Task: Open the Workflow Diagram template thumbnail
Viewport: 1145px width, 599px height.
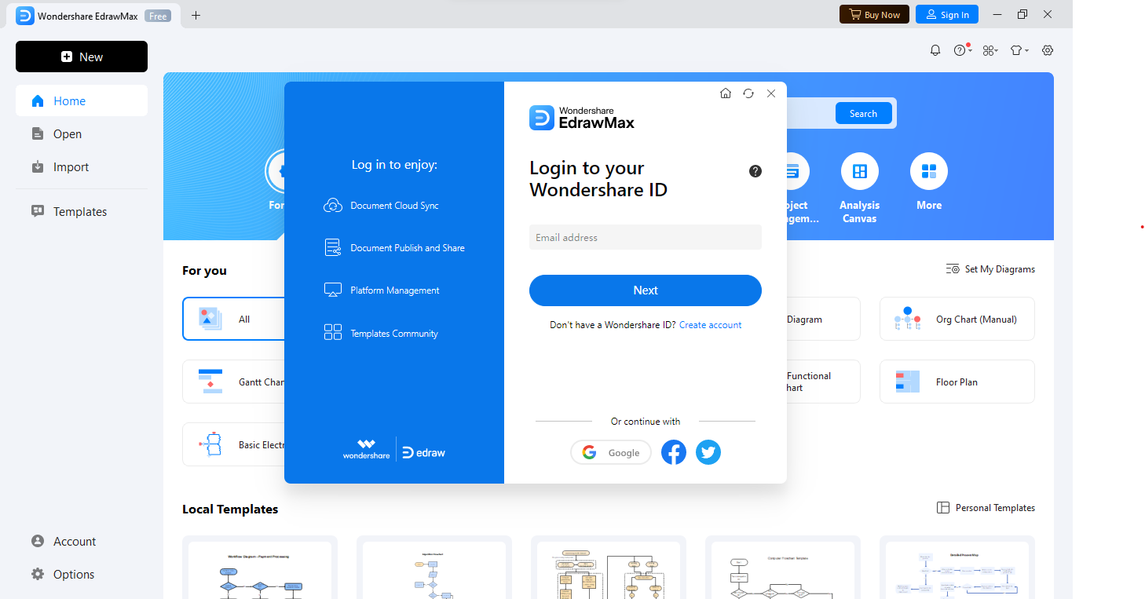Action: [260, 568]
